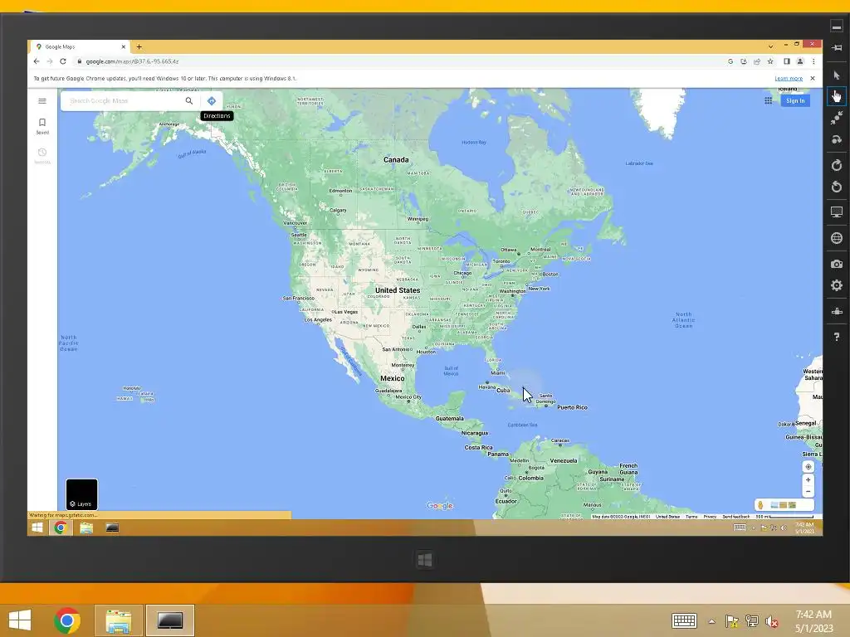Change the simulator screen resolution
The image size is (850, 637).
pos(837,212)
